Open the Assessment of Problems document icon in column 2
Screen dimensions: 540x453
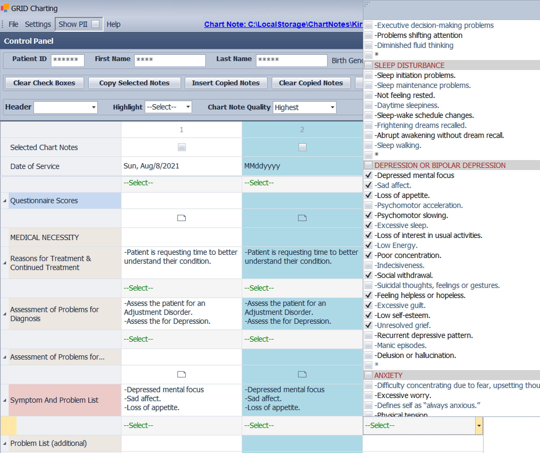(x=302, y=374)
